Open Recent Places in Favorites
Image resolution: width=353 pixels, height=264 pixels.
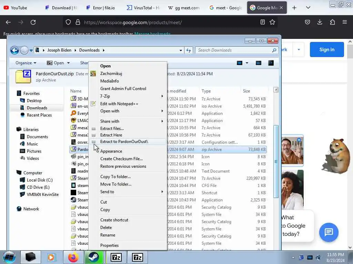point(39,115)
